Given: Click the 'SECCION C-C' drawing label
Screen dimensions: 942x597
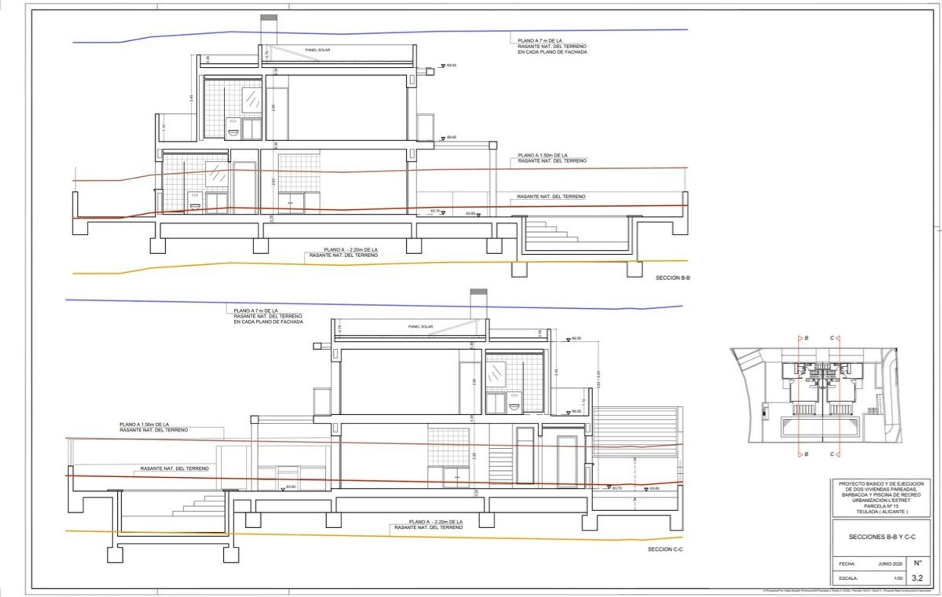Looking at the screenshot, I should (x=665, y=549).
